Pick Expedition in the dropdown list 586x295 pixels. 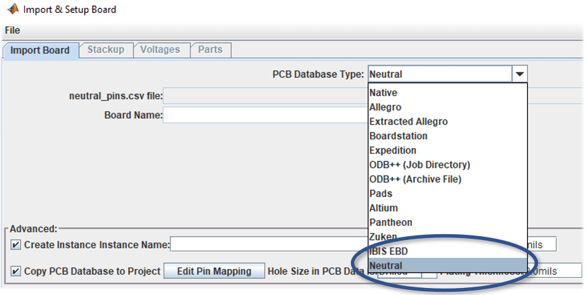click(x=393, y=150)
